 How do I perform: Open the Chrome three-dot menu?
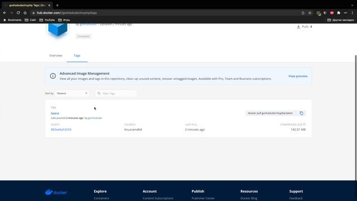(x=352, y=13)
